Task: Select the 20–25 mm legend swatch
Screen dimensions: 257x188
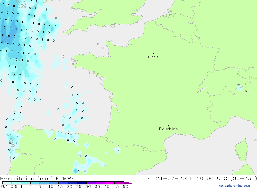Action: coord(72,183)
